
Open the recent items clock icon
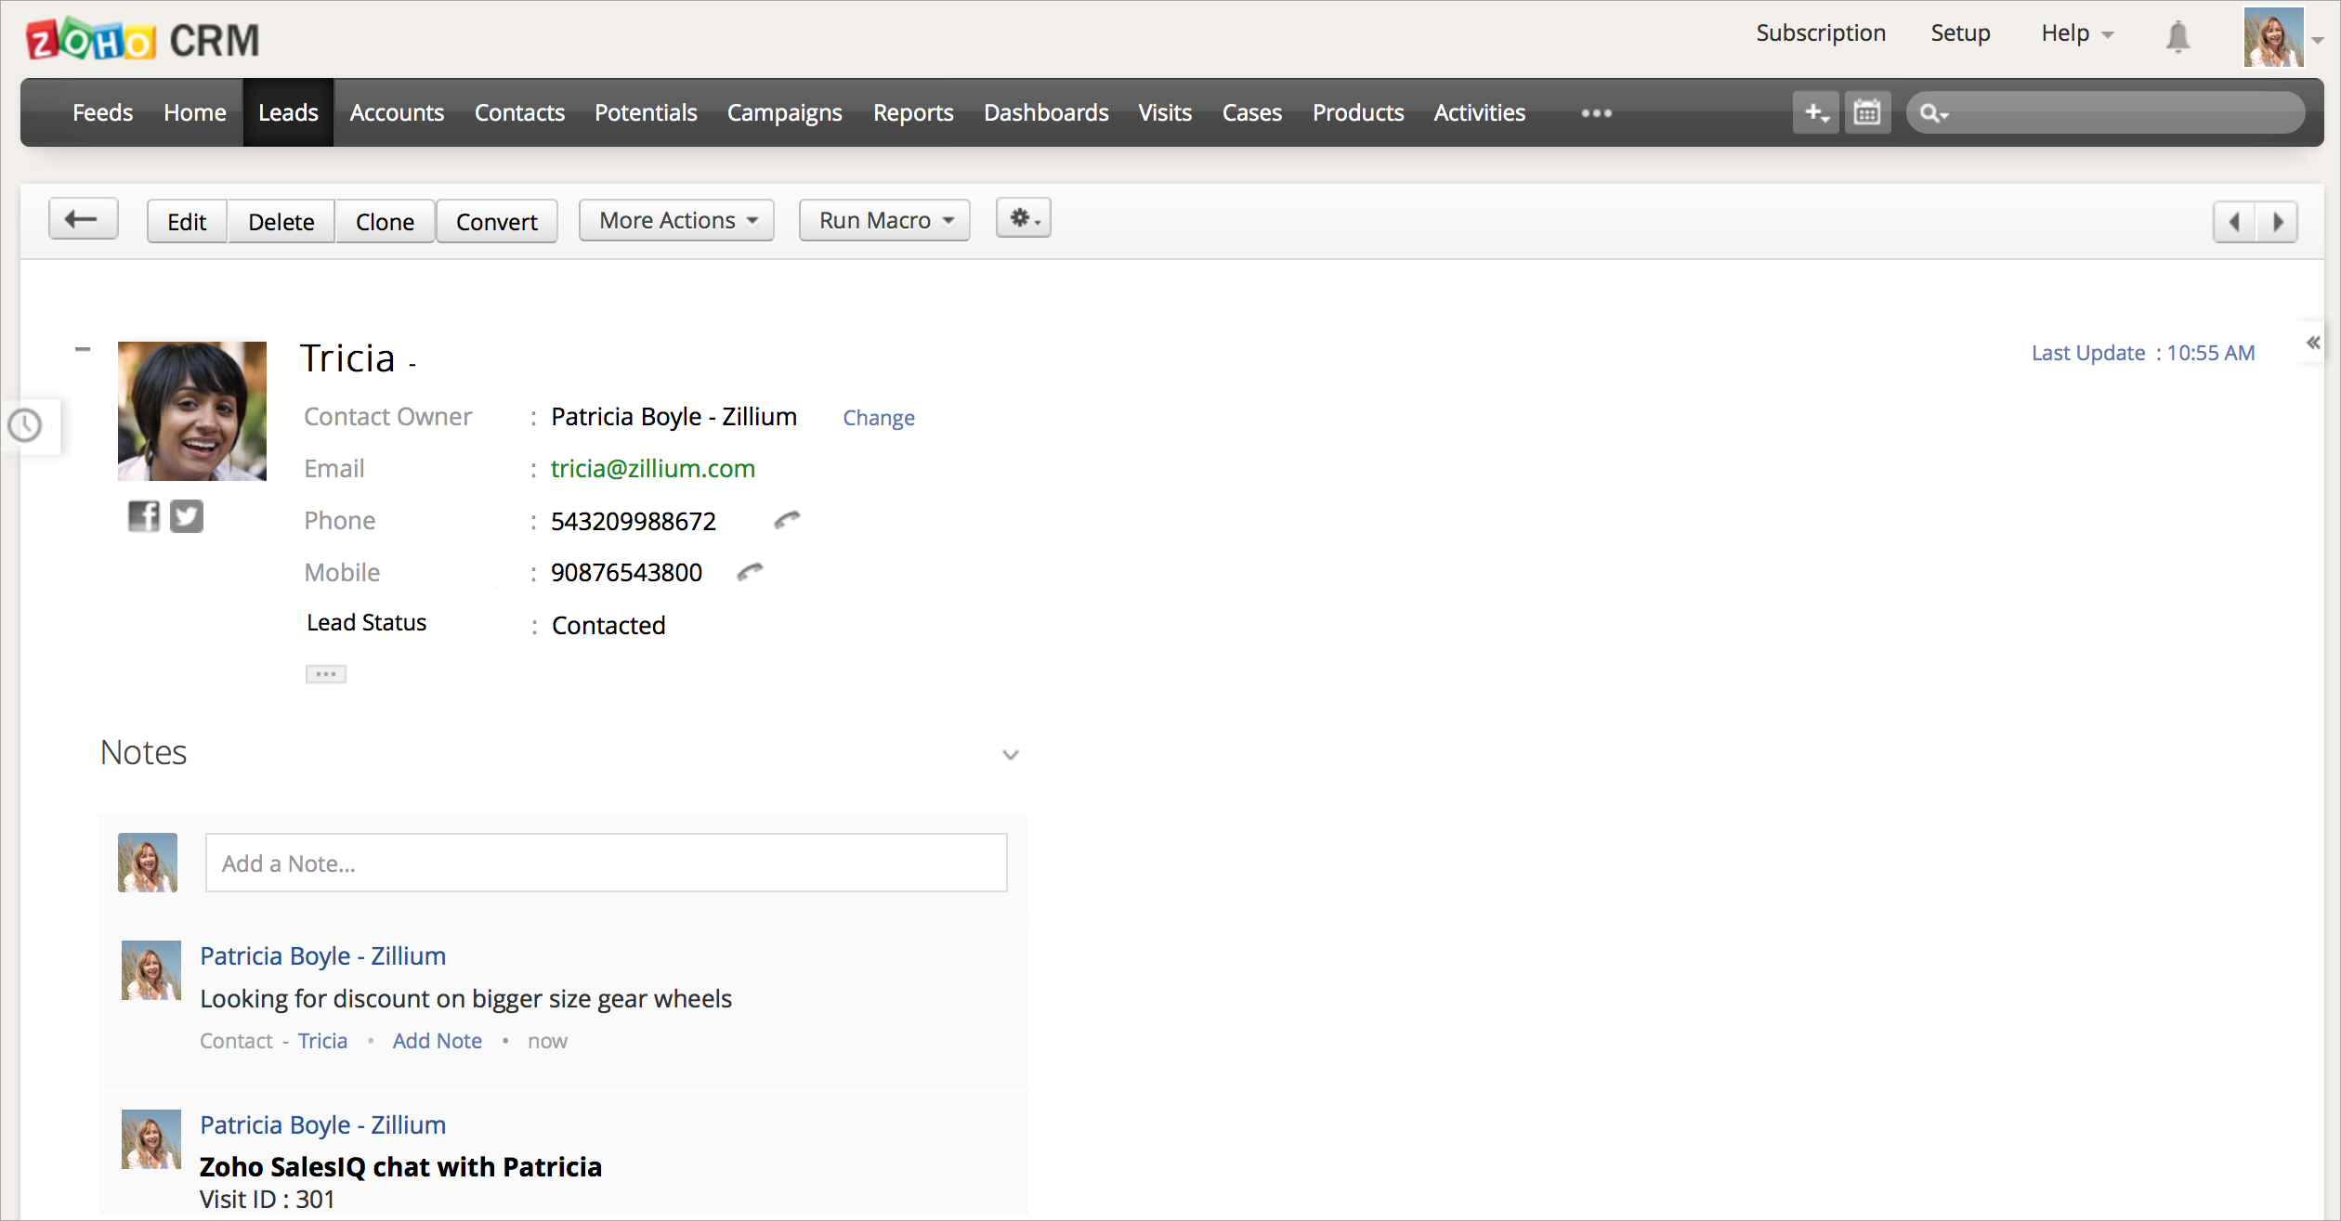(26, 425)
